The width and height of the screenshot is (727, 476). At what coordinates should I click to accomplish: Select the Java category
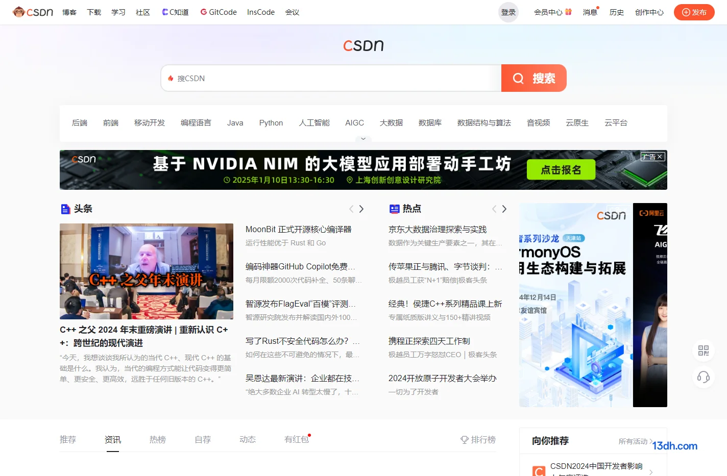point(235,123)
